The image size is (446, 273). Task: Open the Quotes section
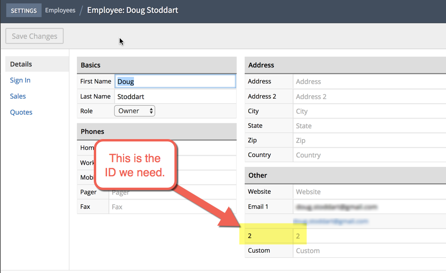click(20, 112)
